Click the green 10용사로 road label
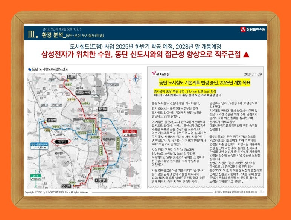This screenshot has height=220, width=291. pos(56,127)
